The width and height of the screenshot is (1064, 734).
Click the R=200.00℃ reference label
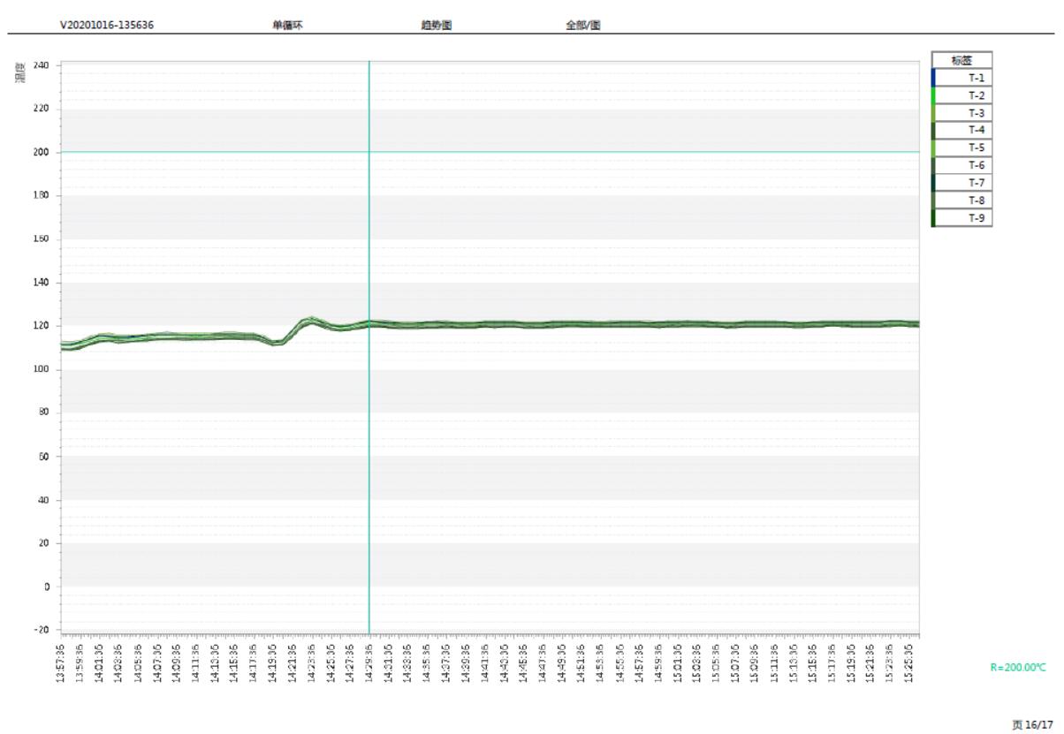[1017, 668]
